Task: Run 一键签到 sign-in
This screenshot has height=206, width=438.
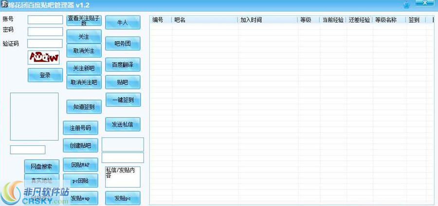Action: [x=123, y=100]
